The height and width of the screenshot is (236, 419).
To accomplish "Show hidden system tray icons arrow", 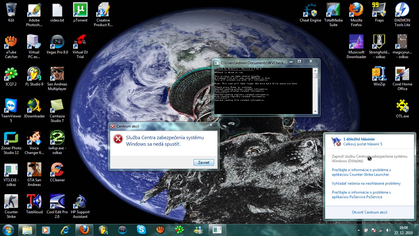I will coord(359,230).
